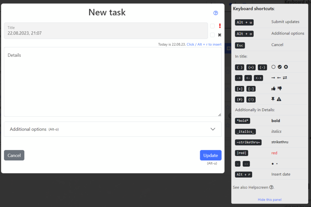Enable the high priority checkbox
Screen dimensions: 311x207
click(212, 26)
